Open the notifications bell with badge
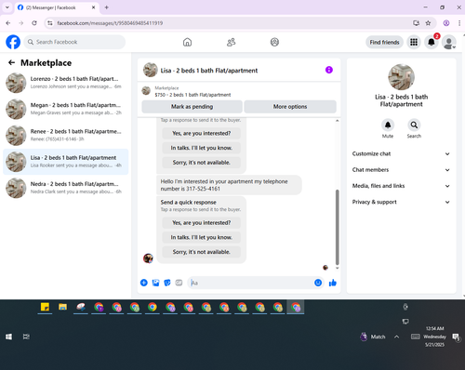The height and width of the screenshot is (370, 465). [x=432, y=42]
